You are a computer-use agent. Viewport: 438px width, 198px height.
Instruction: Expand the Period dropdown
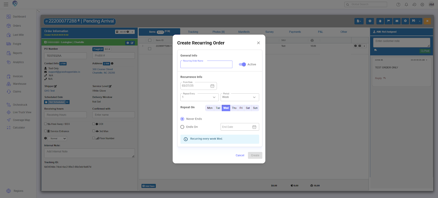[x=240, y=97]
